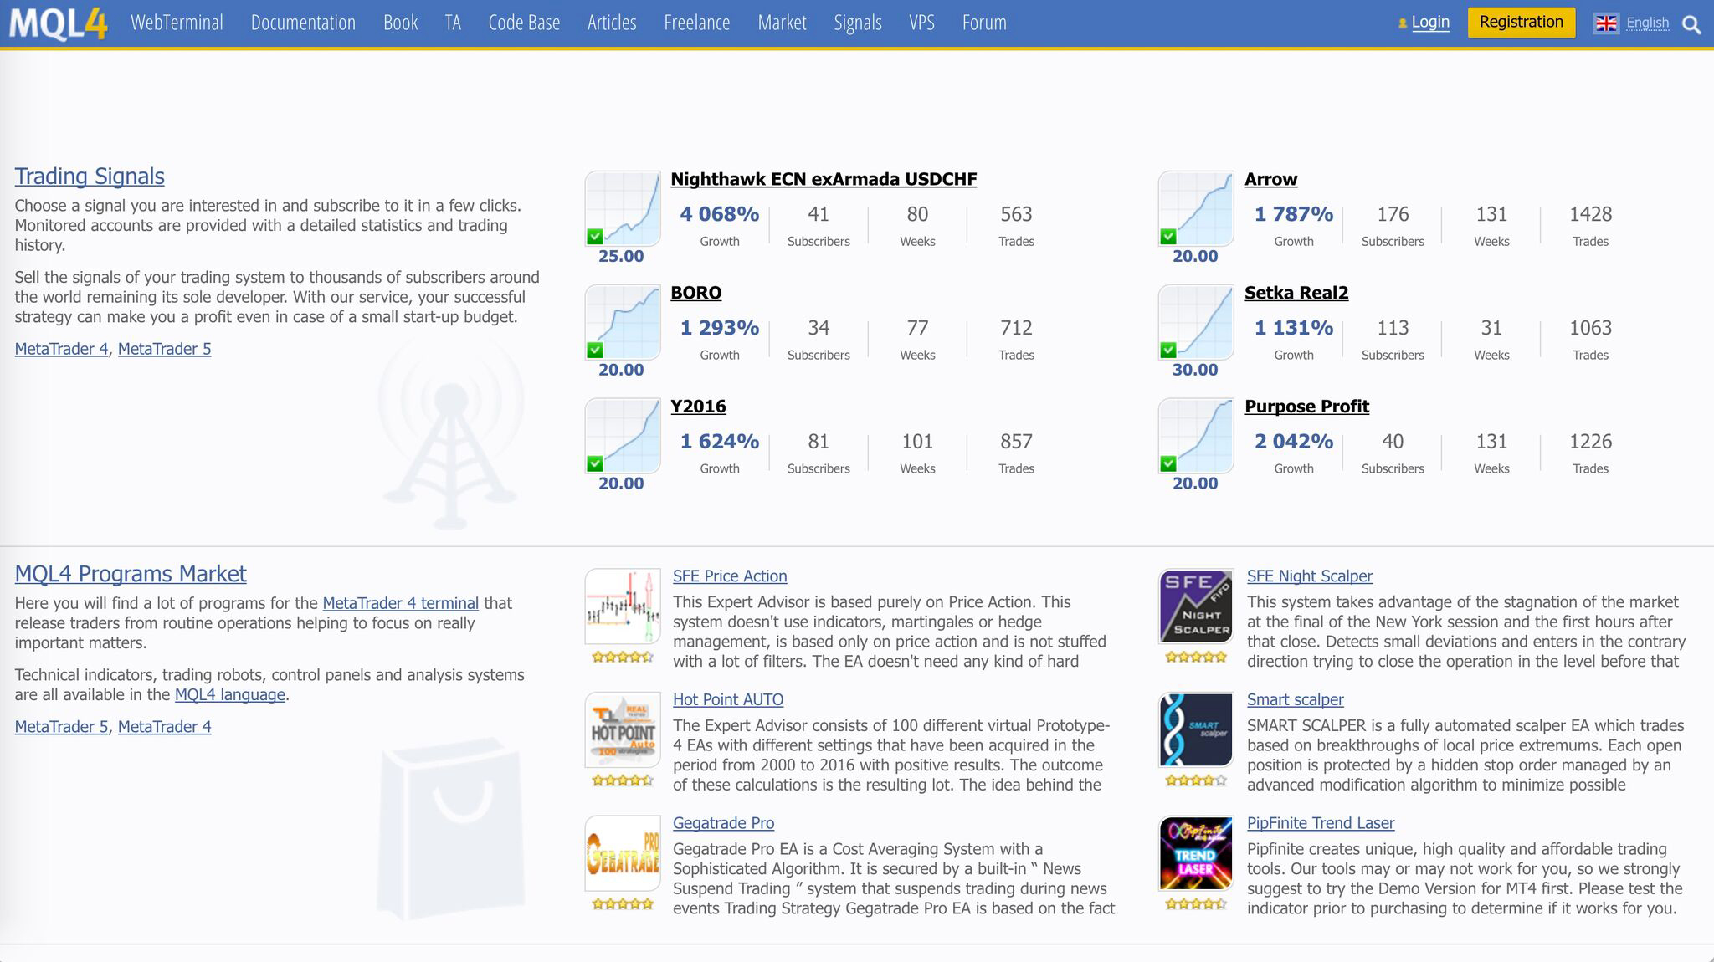
Task: Click the Registration button
Action: (x=1522, y=23)
